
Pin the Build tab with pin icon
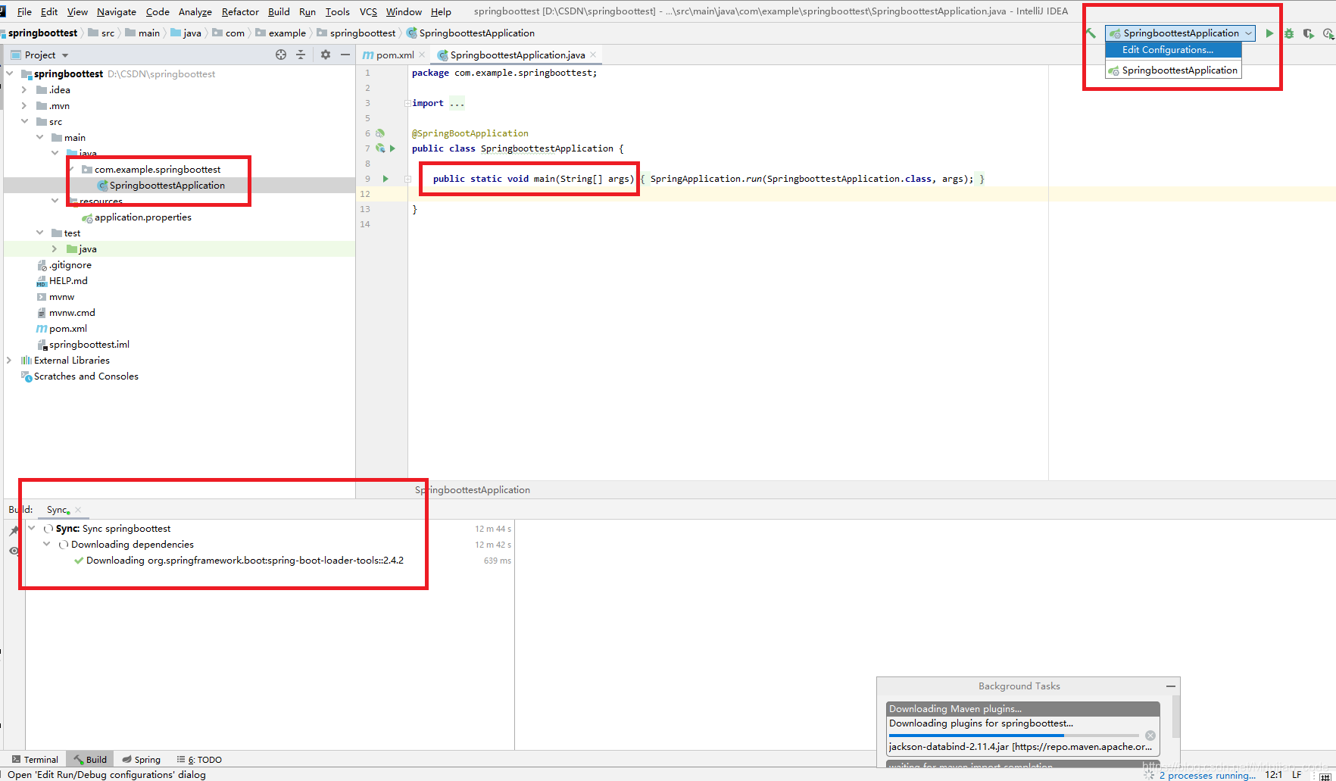(14, 531)
